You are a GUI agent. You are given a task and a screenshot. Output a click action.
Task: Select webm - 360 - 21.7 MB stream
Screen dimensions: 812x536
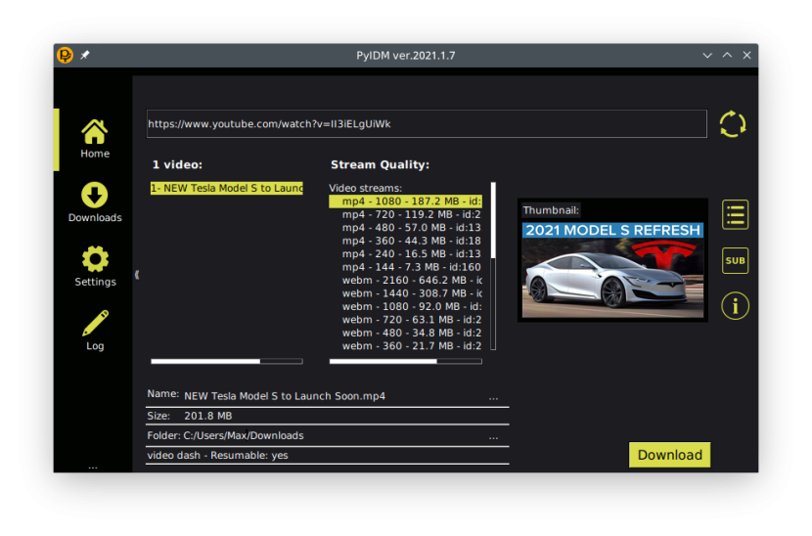click(x=405, y=346)
